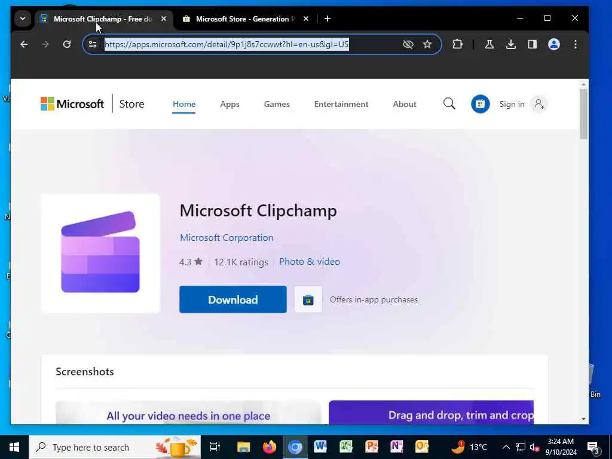The width and height of the screenshot is (612, 459).
Task: Open PowerPoint from the taskbar
Action: point(371,446)
